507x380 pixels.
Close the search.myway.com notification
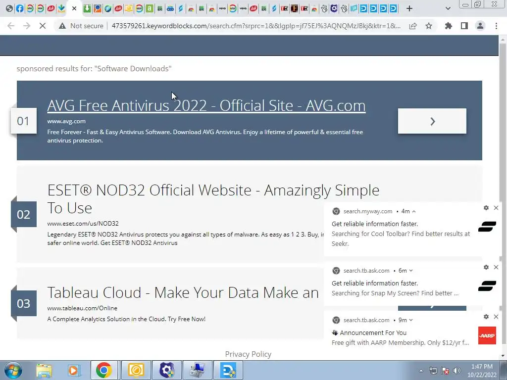point(496,208)
